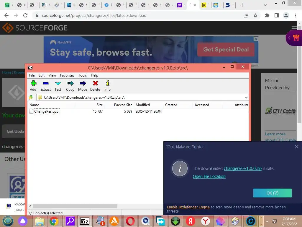The width and height of the screenshot is (302, 227).
Task: Click the Info toolbar icon in 7-Zip
Action: tap(107, 86)
